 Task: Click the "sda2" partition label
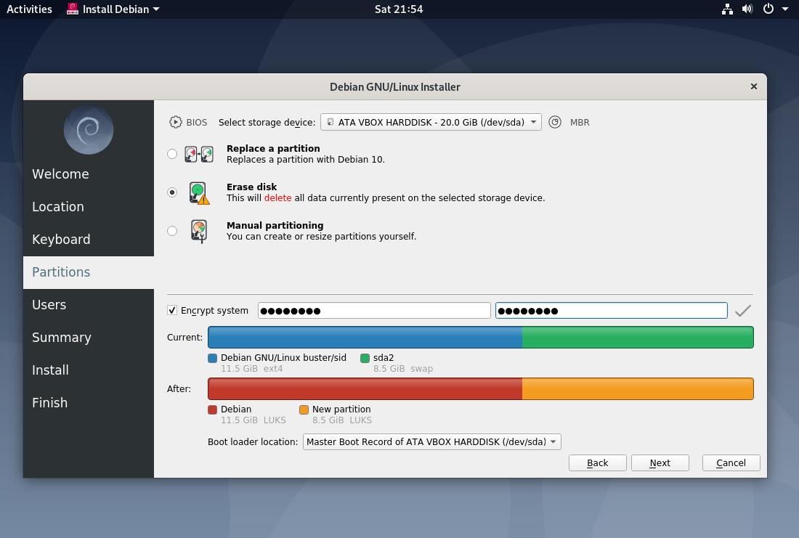pos(384,358)
